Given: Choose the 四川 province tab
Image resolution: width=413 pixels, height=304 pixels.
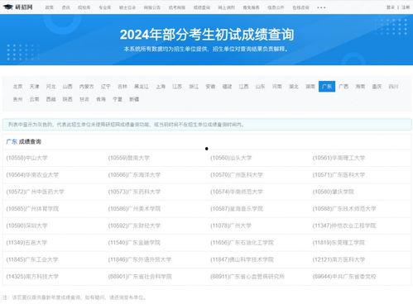Looking at the screenshot, I should (x=393, y=87).
